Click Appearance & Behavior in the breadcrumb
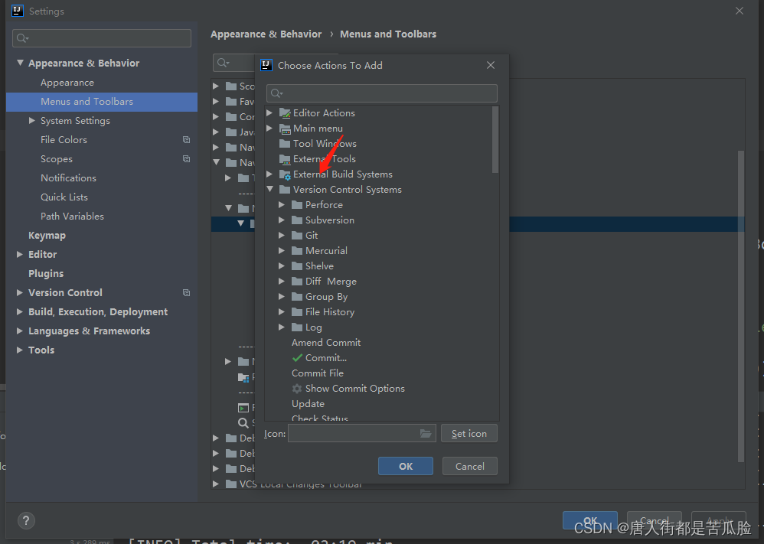The width and height of the screenshot is (764, 544). click(266, 34)
